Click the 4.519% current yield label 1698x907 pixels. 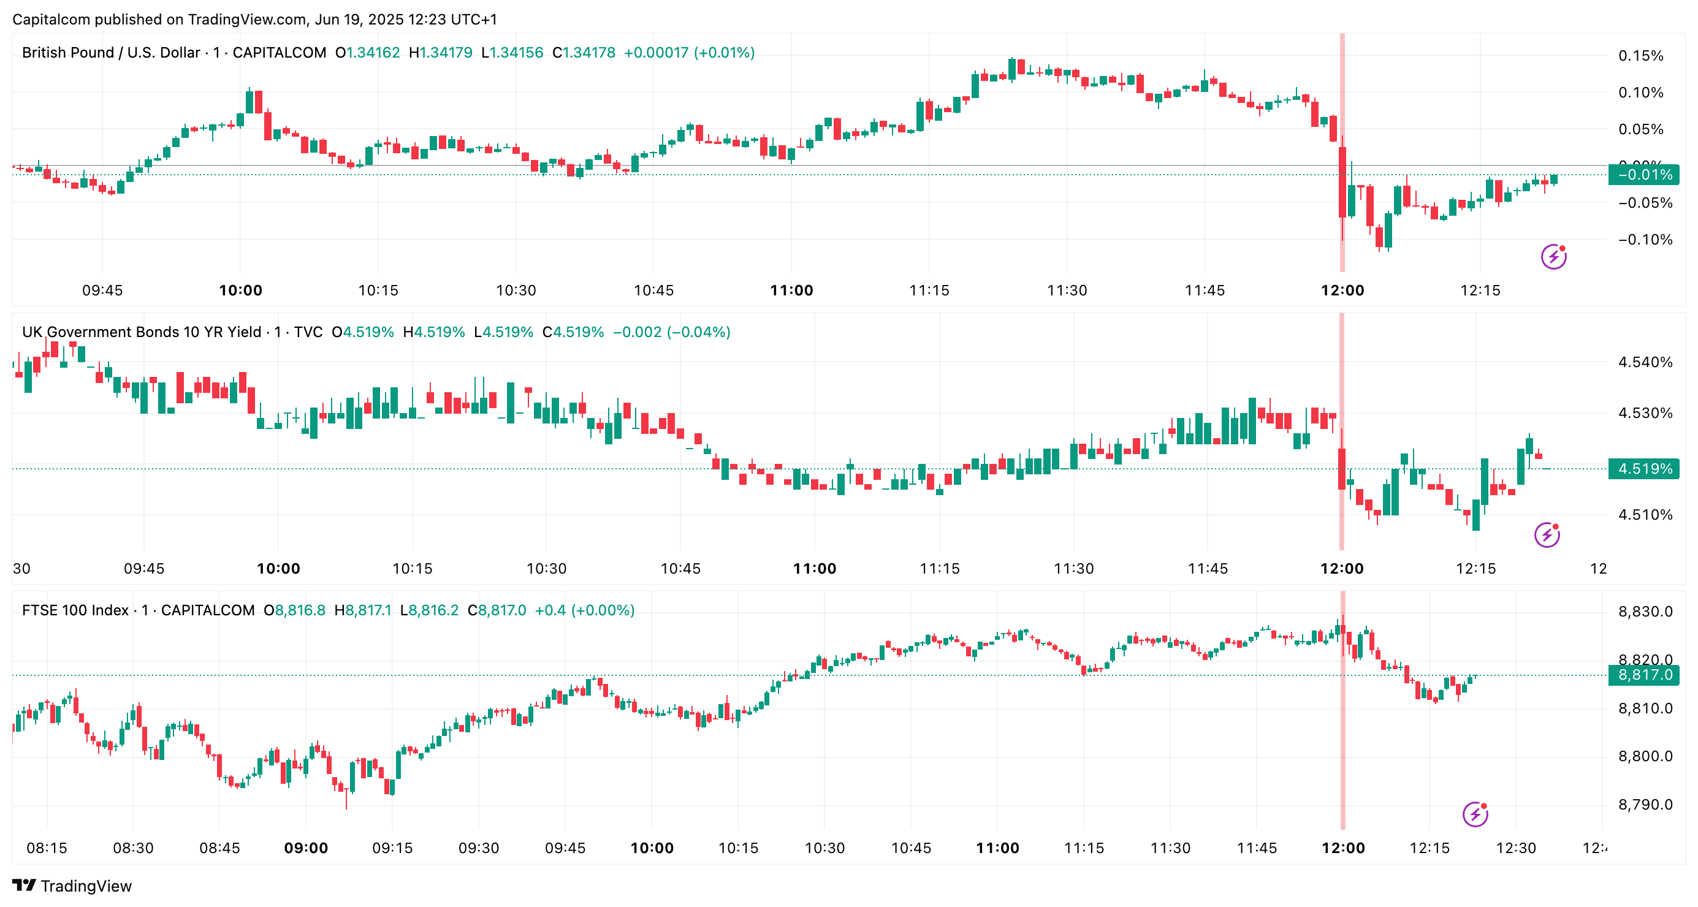coord(1643,469)
